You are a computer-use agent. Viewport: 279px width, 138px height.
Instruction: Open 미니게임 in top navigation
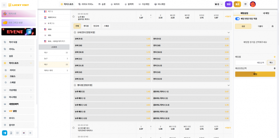160,4
